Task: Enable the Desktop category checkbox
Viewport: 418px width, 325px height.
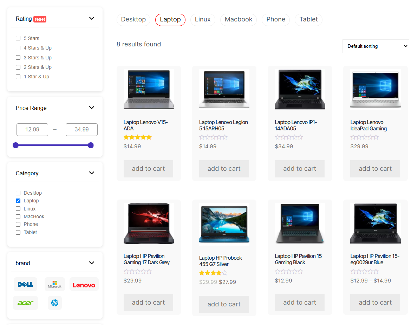Action: (18, 193)
